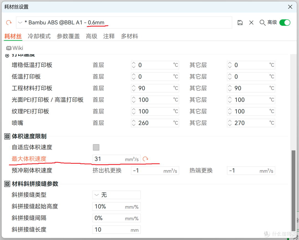Decrease 喷嘴 other layers temperature stepper

[230, 125]
